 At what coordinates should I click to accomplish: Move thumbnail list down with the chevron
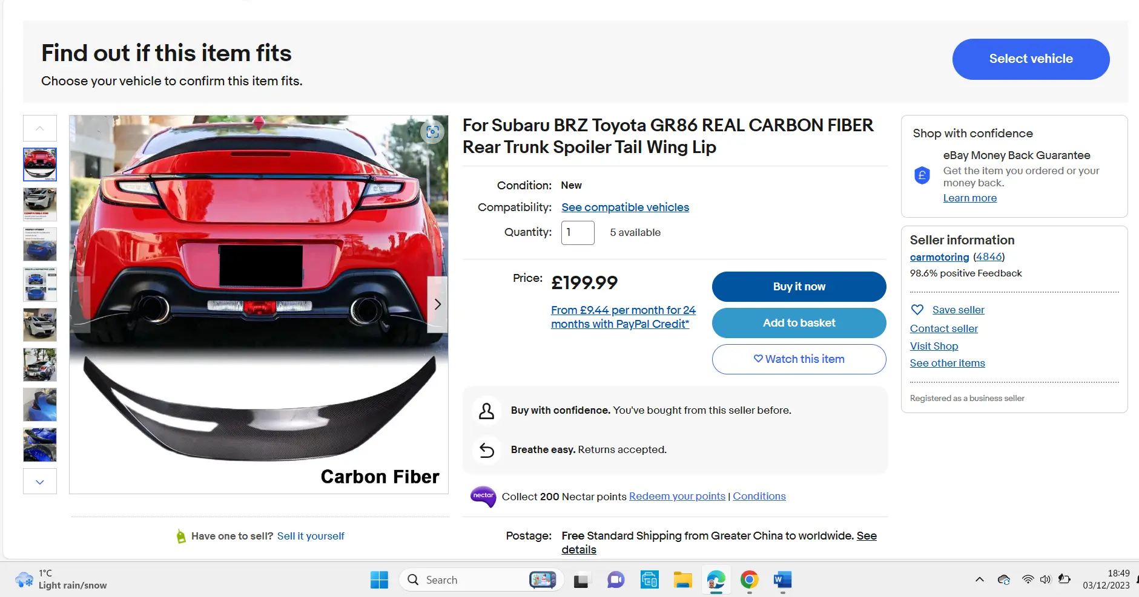point(40,481)
